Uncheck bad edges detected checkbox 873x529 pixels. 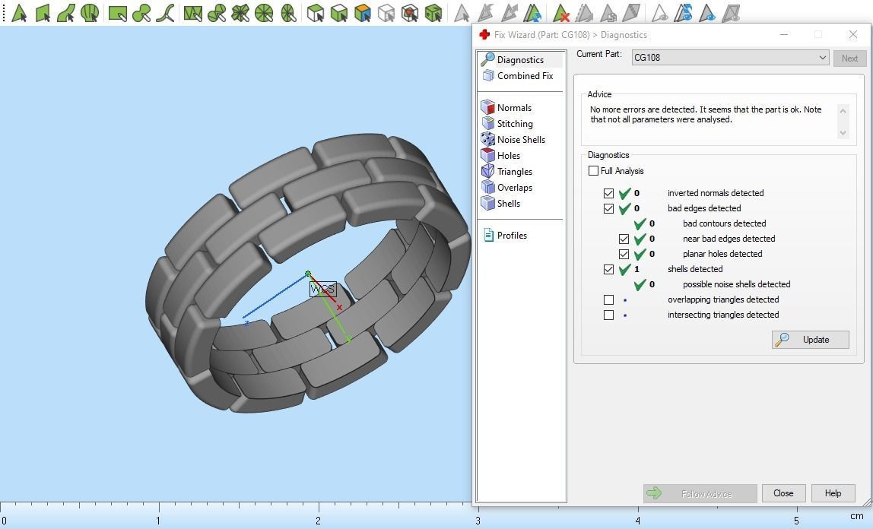[608, 208]
